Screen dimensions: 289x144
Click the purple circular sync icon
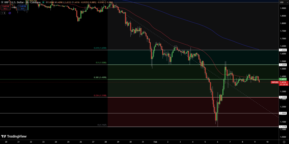tap(10, 13)
